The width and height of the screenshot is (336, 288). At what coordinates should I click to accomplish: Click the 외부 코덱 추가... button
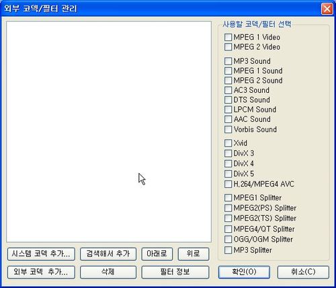[x=41, y=272]
